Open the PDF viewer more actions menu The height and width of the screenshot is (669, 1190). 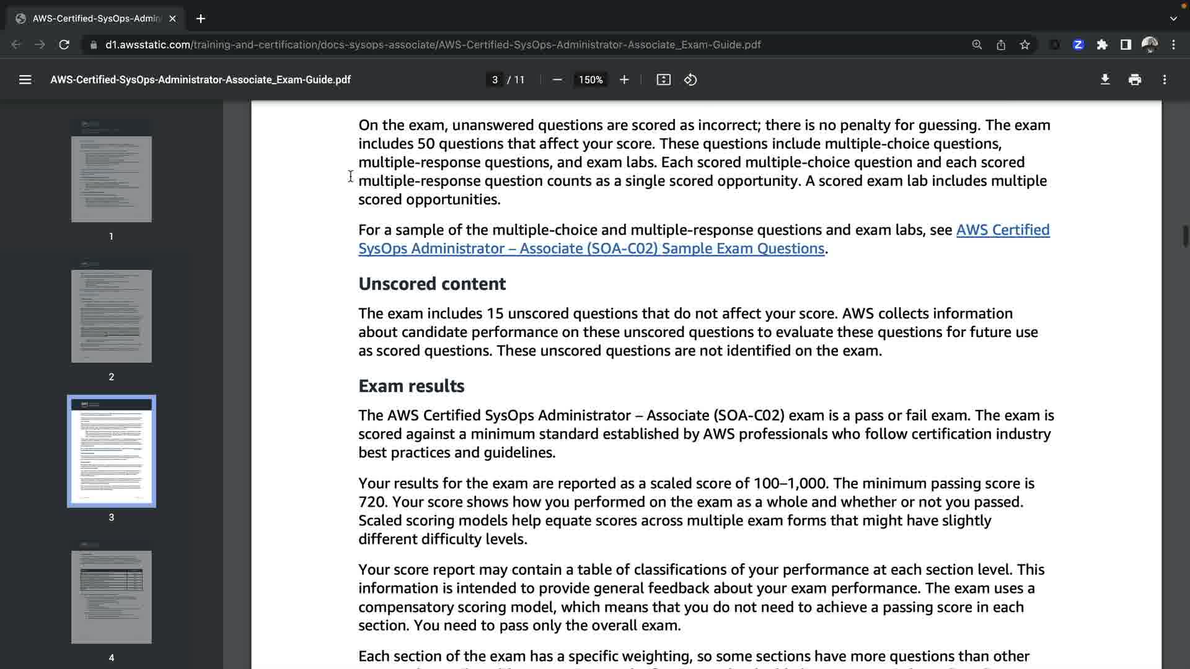[1165, 80]
